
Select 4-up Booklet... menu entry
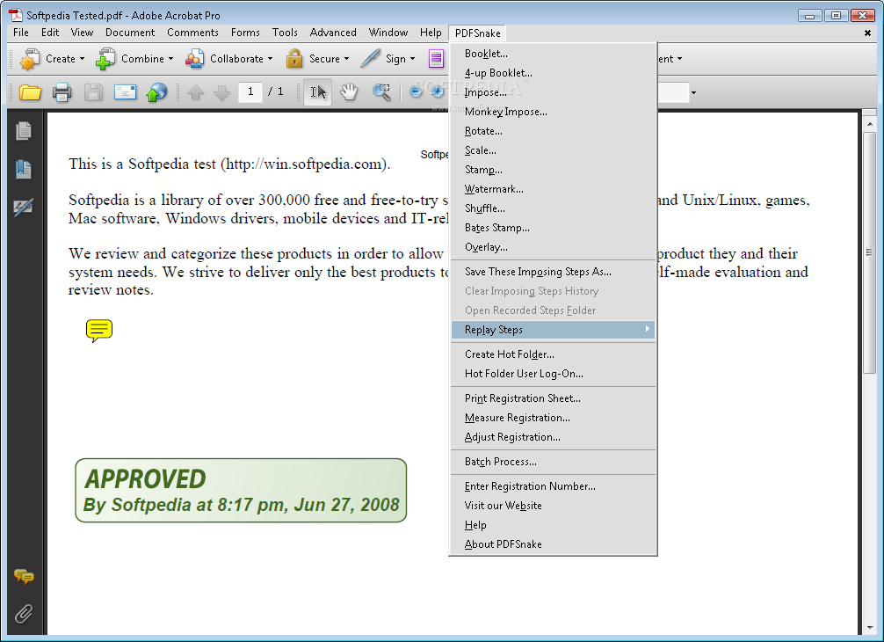(x=553, y=73)
